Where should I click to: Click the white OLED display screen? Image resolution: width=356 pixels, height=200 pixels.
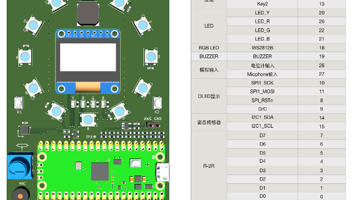point(88,57)
